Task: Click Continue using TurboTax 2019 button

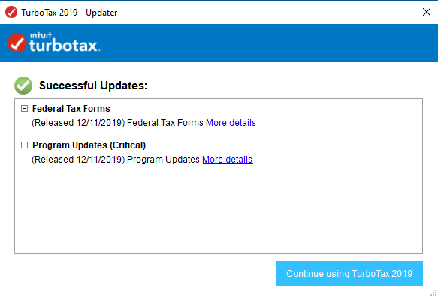Action: (349, 273)
